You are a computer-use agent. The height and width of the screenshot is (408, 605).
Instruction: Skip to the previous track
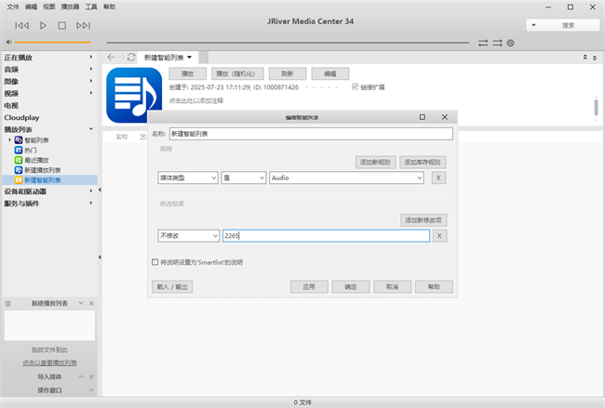(22, 25)
